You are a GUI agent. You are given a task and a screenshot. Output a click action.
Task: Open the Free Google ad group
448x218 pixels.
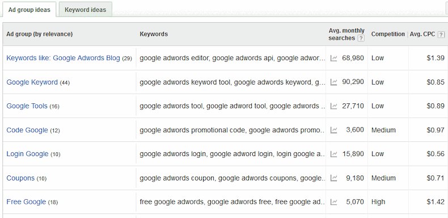tap(26, 202)
